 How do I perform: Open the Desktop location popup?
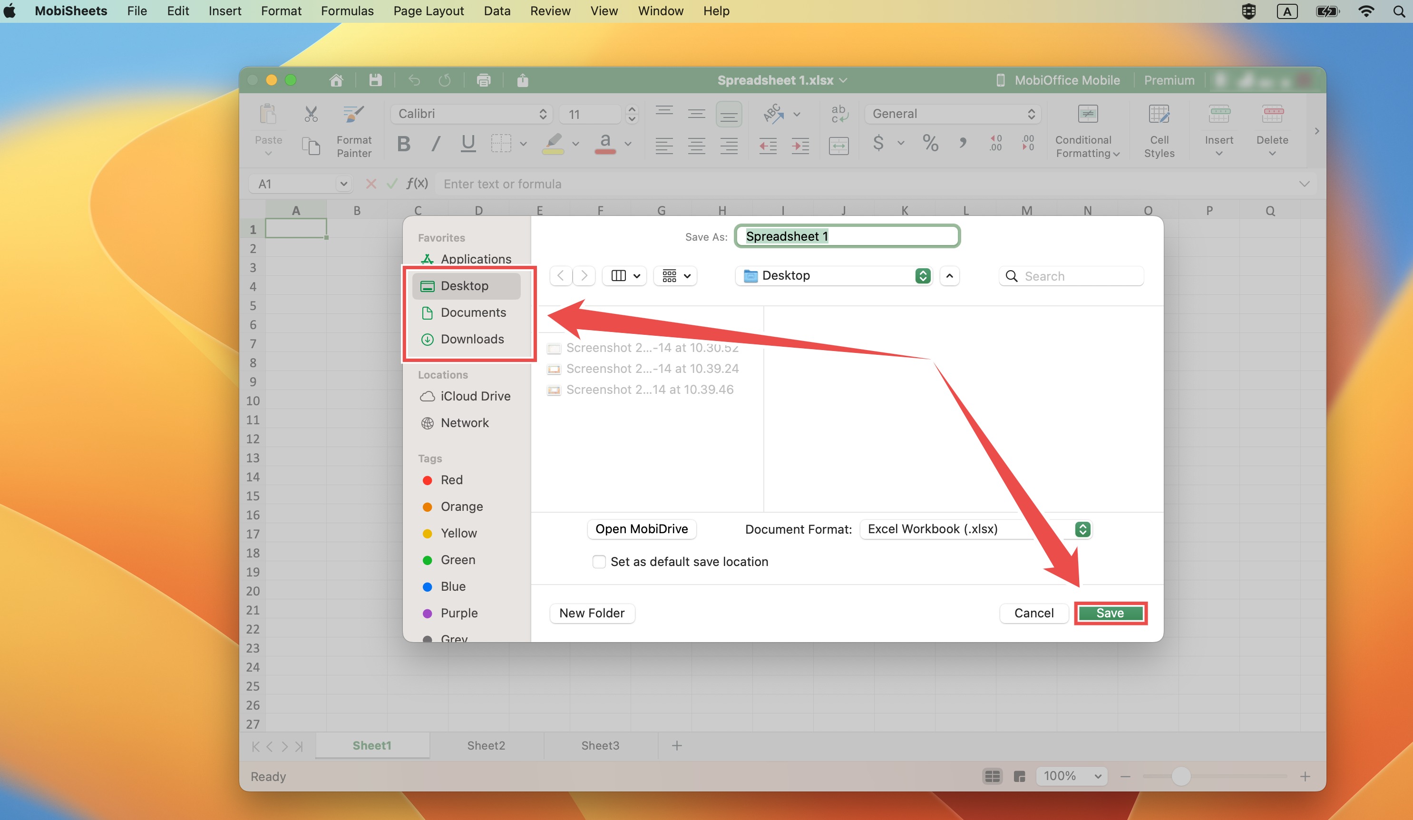[x=834, y=275]
